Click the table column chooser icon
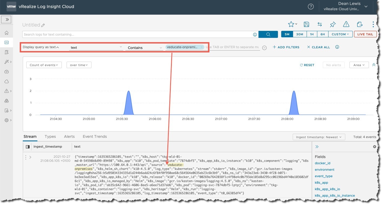382x204 pixels. click(27, 147)
